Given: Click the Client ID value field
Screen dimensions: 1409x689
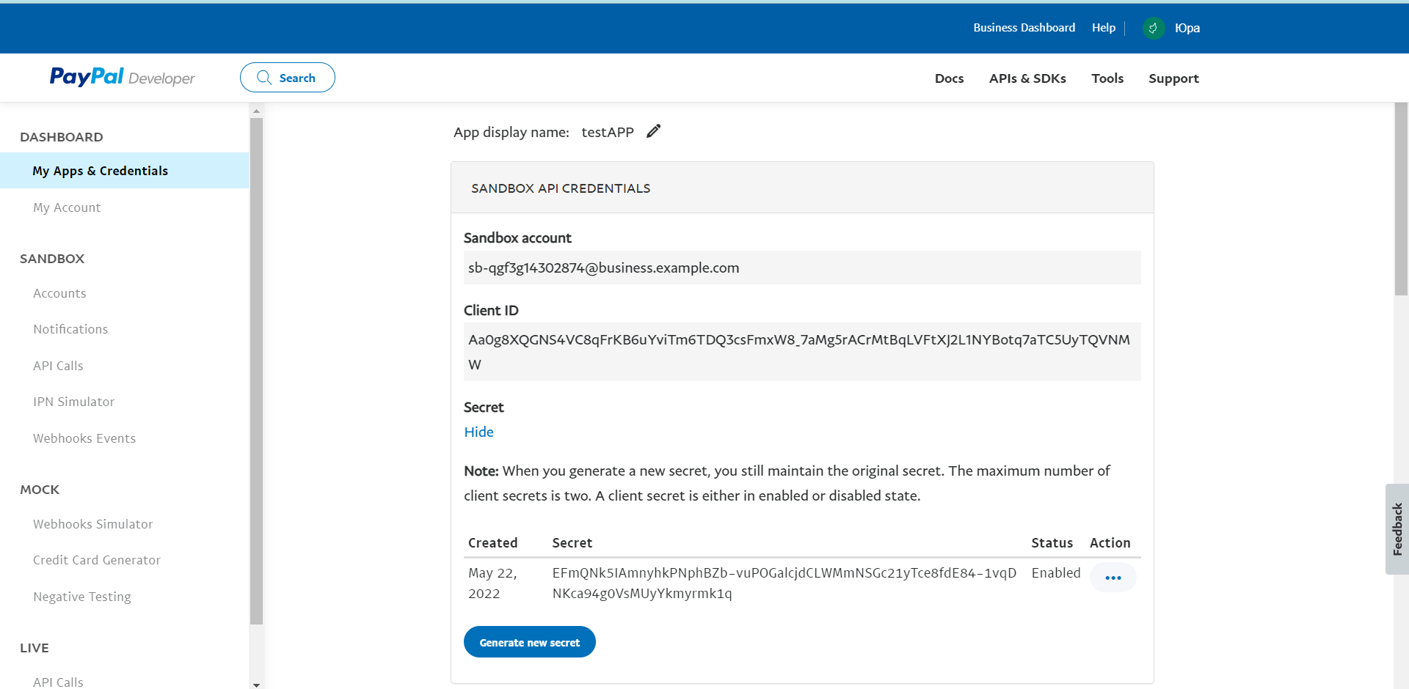Looking at the screenshot, I should click(802, 352).
